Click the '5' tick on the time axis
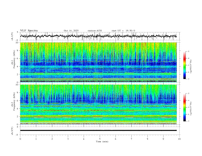Screen dimensions: 202x156 click(100, 139)
